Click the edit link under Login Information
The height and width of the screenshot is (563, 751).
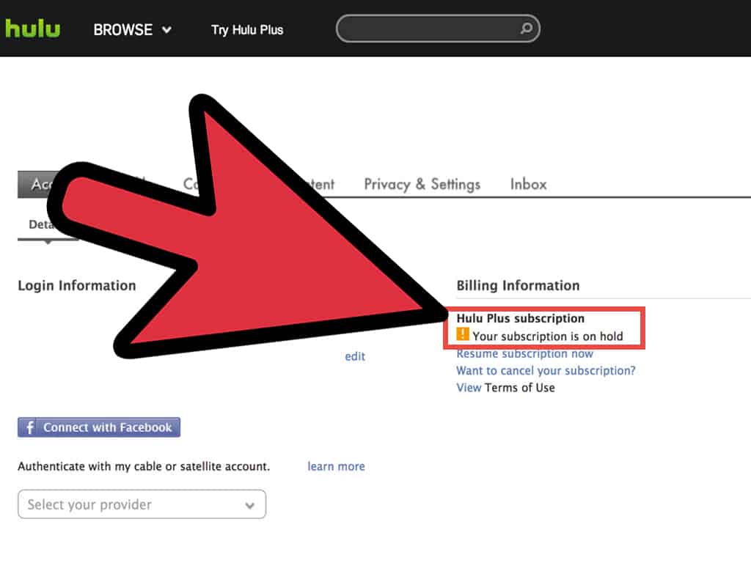pyautogui.click(x=355, y=356)
